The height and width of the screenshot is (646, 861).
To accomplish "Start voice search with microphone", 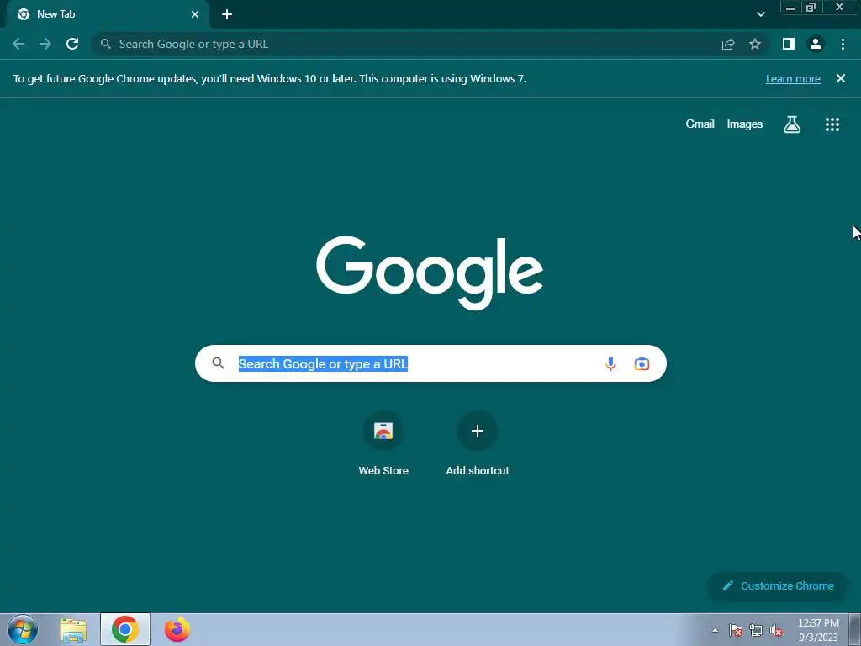I will (x=610, y=363).
